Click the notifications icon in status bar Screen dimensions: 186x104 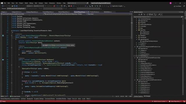click(x=184, y=101)
